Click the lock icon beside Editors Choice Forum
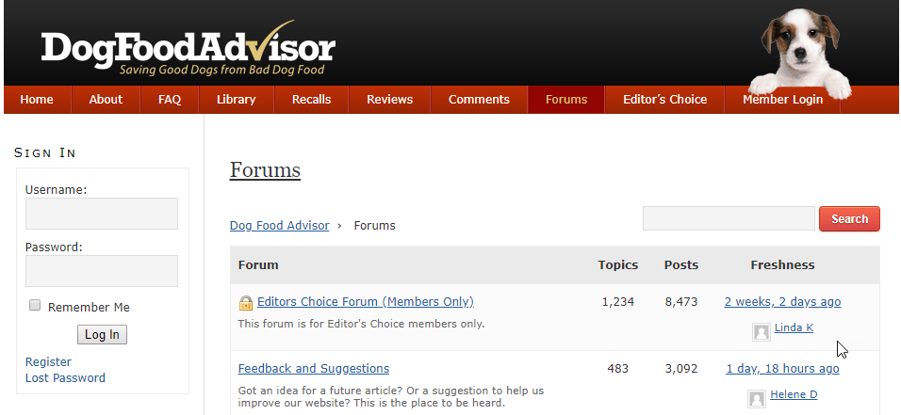The width and height of the screenshot is (901, 415). coord(245,302)
